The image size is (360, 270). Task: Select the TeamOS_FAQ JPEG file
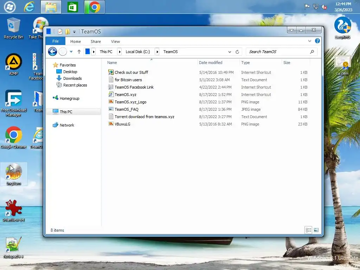(127, 109)
